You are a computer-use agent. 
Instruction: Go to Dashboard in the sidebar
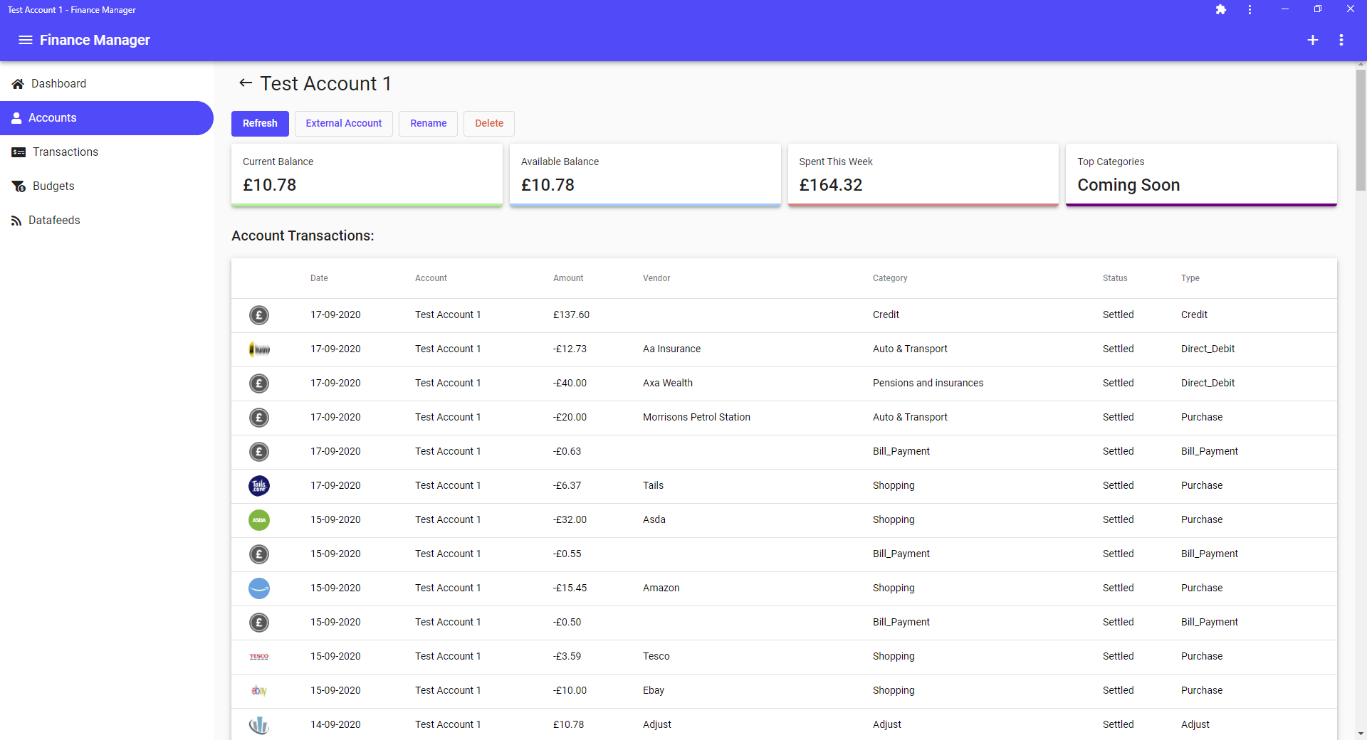click(x=58, y=84)
